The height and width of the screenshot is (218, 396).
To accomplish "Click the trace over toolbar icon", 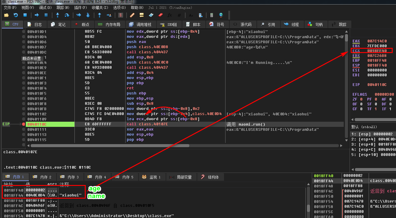I will tap(88, 15).
